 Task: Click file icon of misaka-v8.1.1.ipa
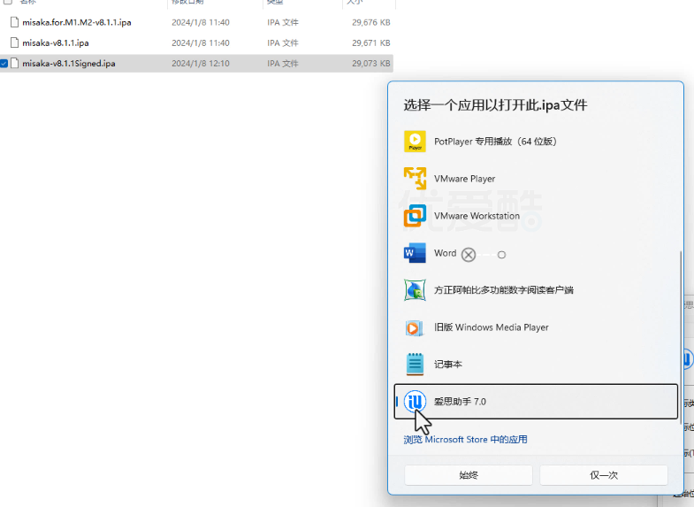[15, 43]
